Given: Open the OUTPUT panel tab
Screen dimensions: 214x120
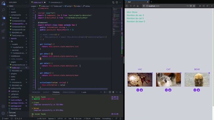Looking at the screenshot, I should click(x=46, y=92).
